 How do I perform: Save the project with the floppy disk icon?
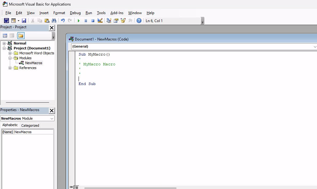24,21
